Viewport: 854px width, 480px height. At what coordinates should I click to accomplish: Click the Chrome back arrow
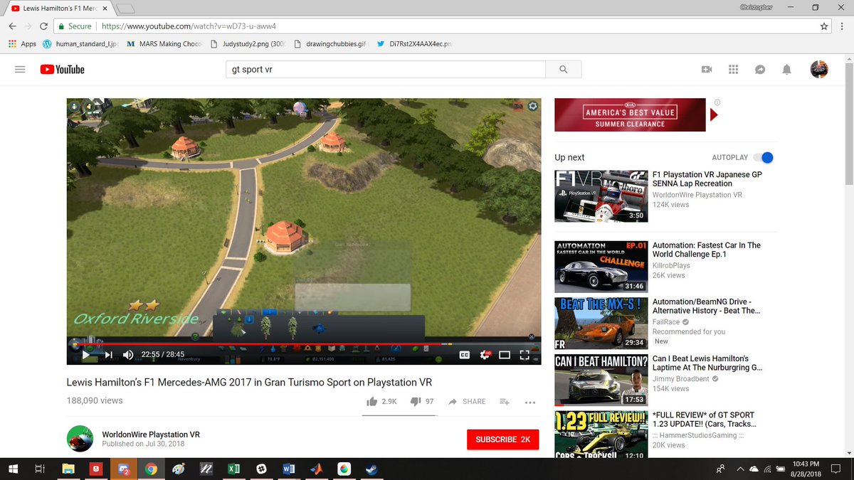pos(13,26)
